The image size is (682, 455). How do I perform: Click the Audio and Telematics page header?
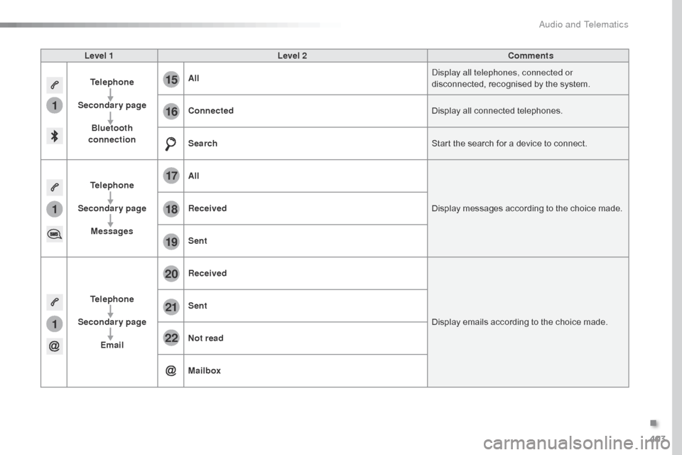click(583, 24)
